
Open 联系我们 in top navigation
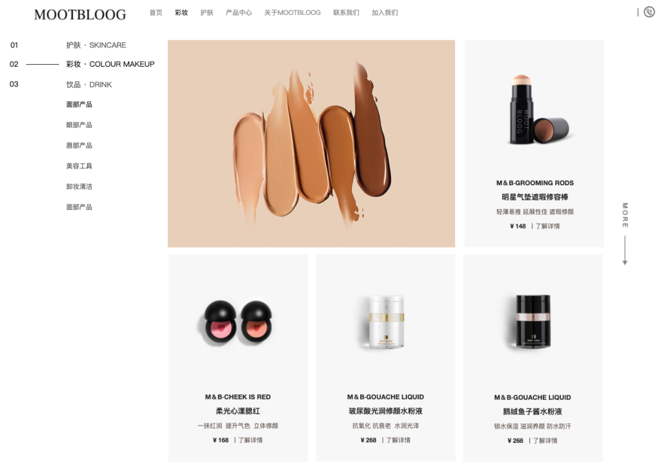click(x=346, y=13)
